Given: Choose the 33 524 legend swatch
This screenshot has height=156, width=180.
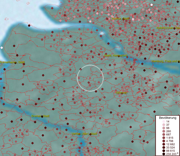Looking at the screenshot, I should pos(164,147).
